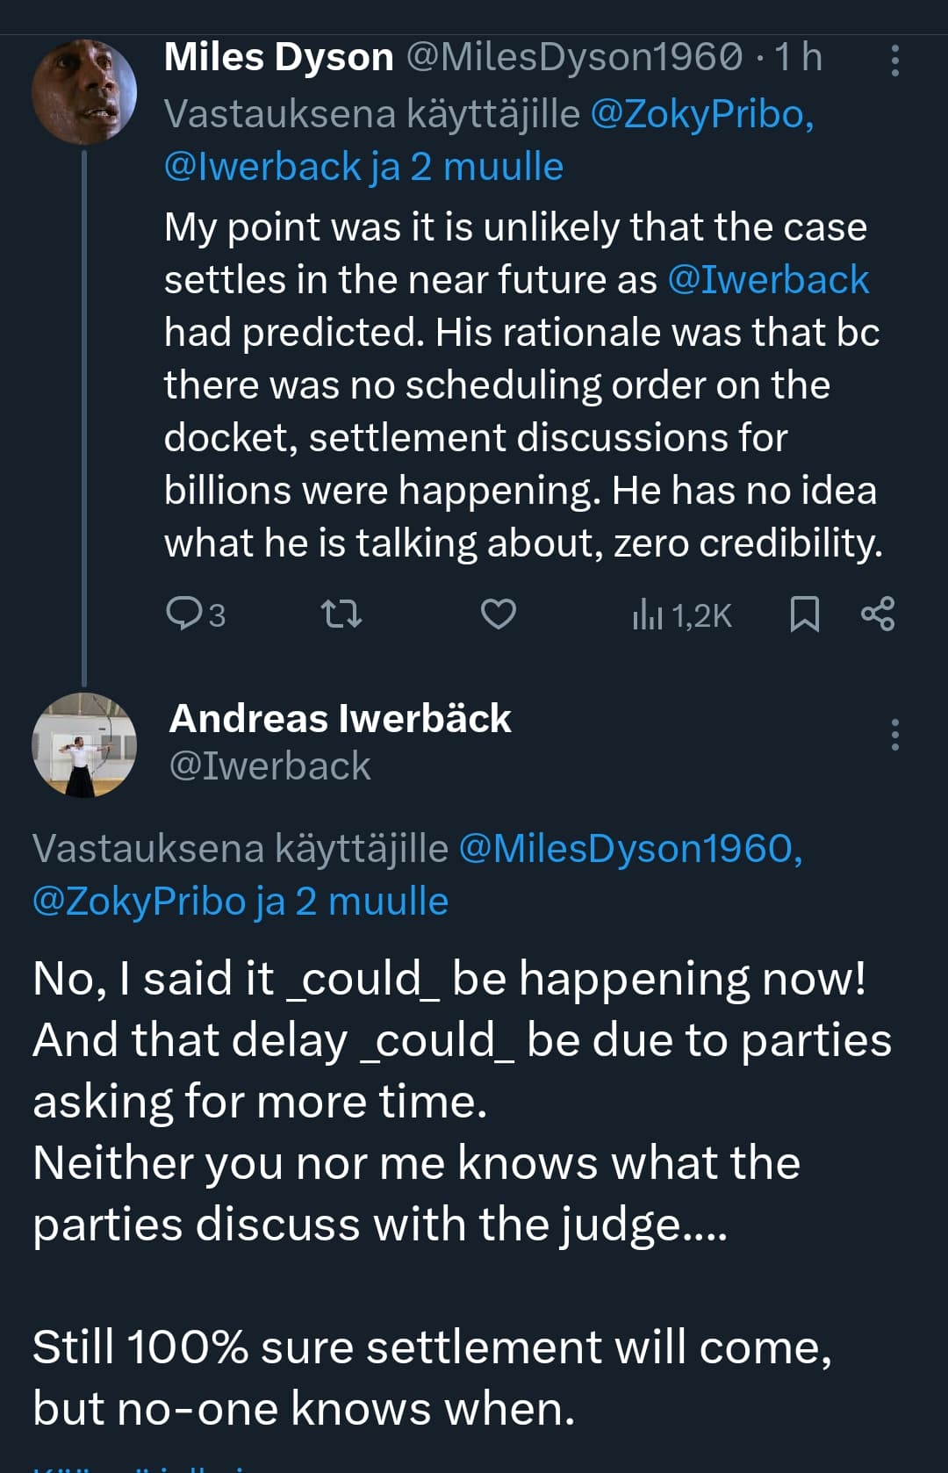Tap @Iwerback mention in tweet body text

768,280
